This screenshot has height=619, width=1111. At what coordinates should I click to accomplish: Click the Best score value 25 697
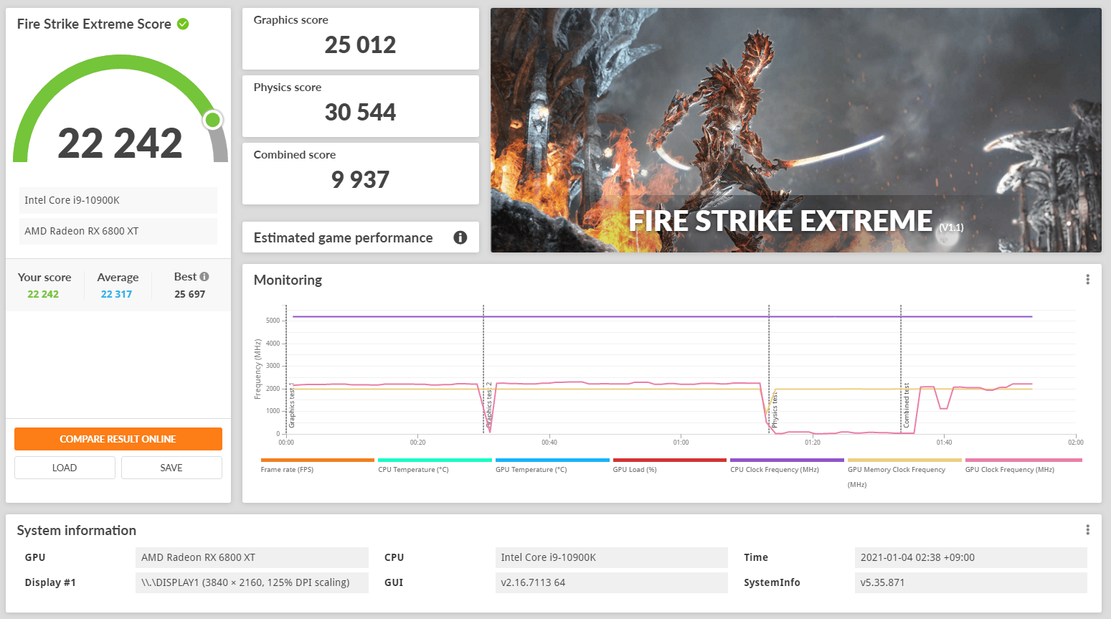tap(190, 294)
